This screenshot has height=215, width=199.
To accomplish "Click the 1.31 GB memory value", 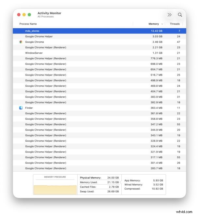I will [x=157, y=53].
